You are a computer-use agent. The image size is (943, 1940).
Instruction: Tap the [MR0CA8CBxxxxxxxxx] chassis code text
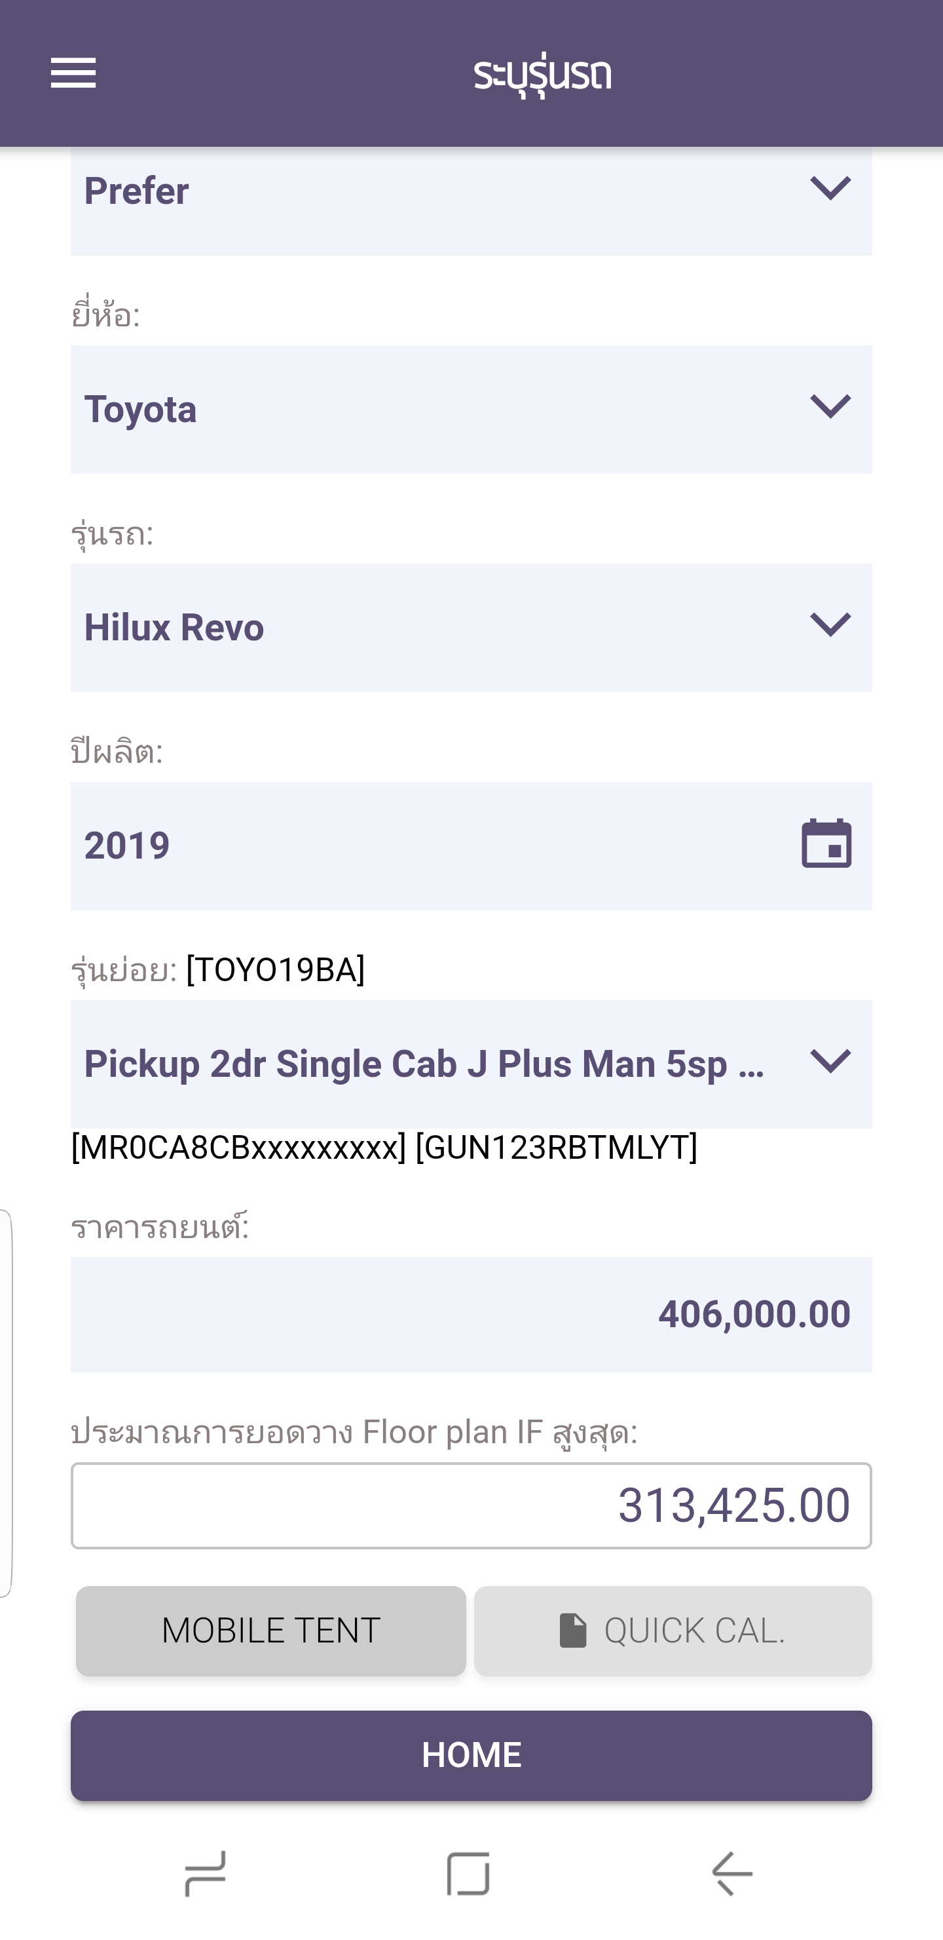click(x=238, y=1147)
